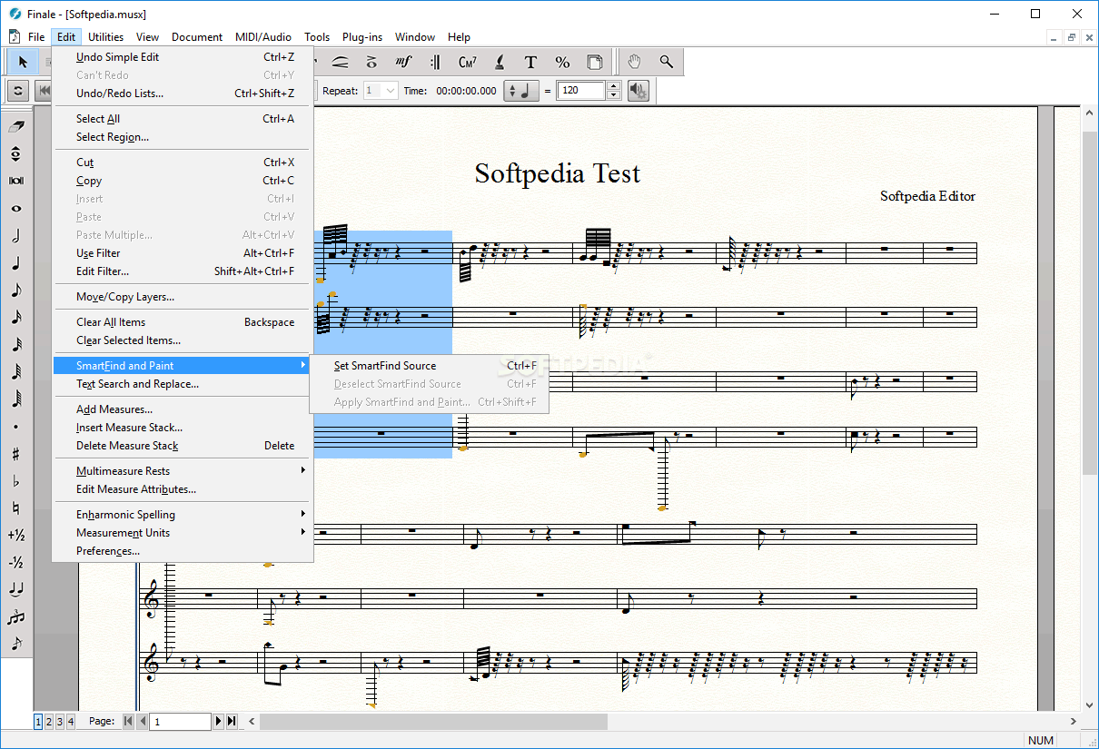The image size is (1099, 749).
Task: Open tempo note duration selector
Action: (522, 91)
